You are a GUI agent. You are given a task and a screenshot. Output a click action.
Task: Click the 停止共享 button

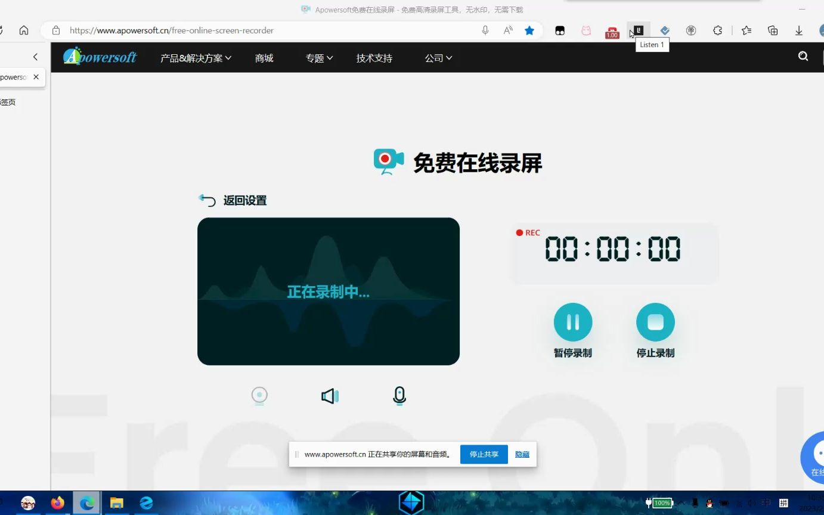pyautogui.click(x=484, y=454)
